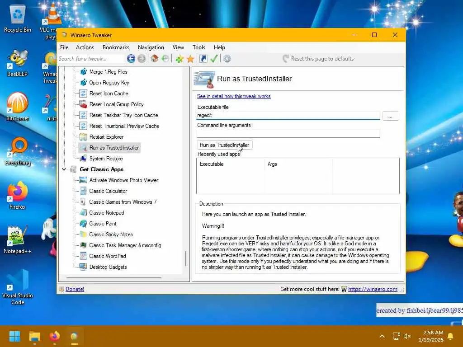Open settings gear icon in toolbar

227,59
